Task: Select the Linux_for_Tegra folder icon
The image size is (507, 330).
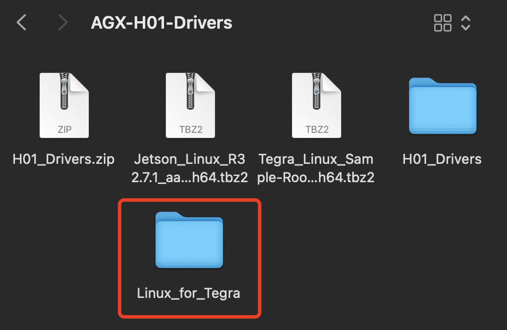Action: 189,240
